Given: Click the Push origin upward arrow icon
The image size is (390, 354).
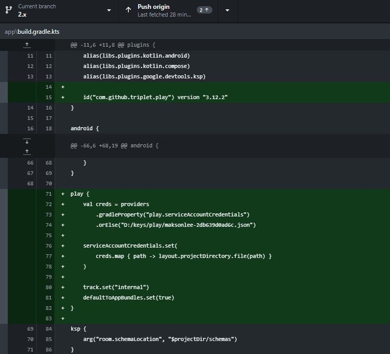Looking at the screenshot, I should [x=128, y=10].
